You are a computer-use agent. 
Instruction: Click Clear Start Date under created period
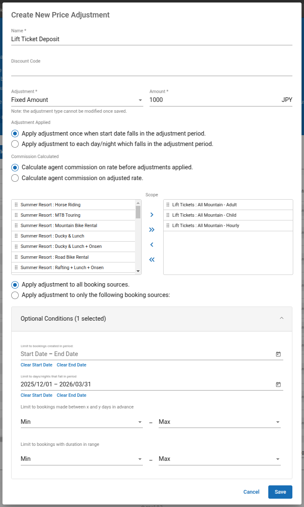pos(37,365)
